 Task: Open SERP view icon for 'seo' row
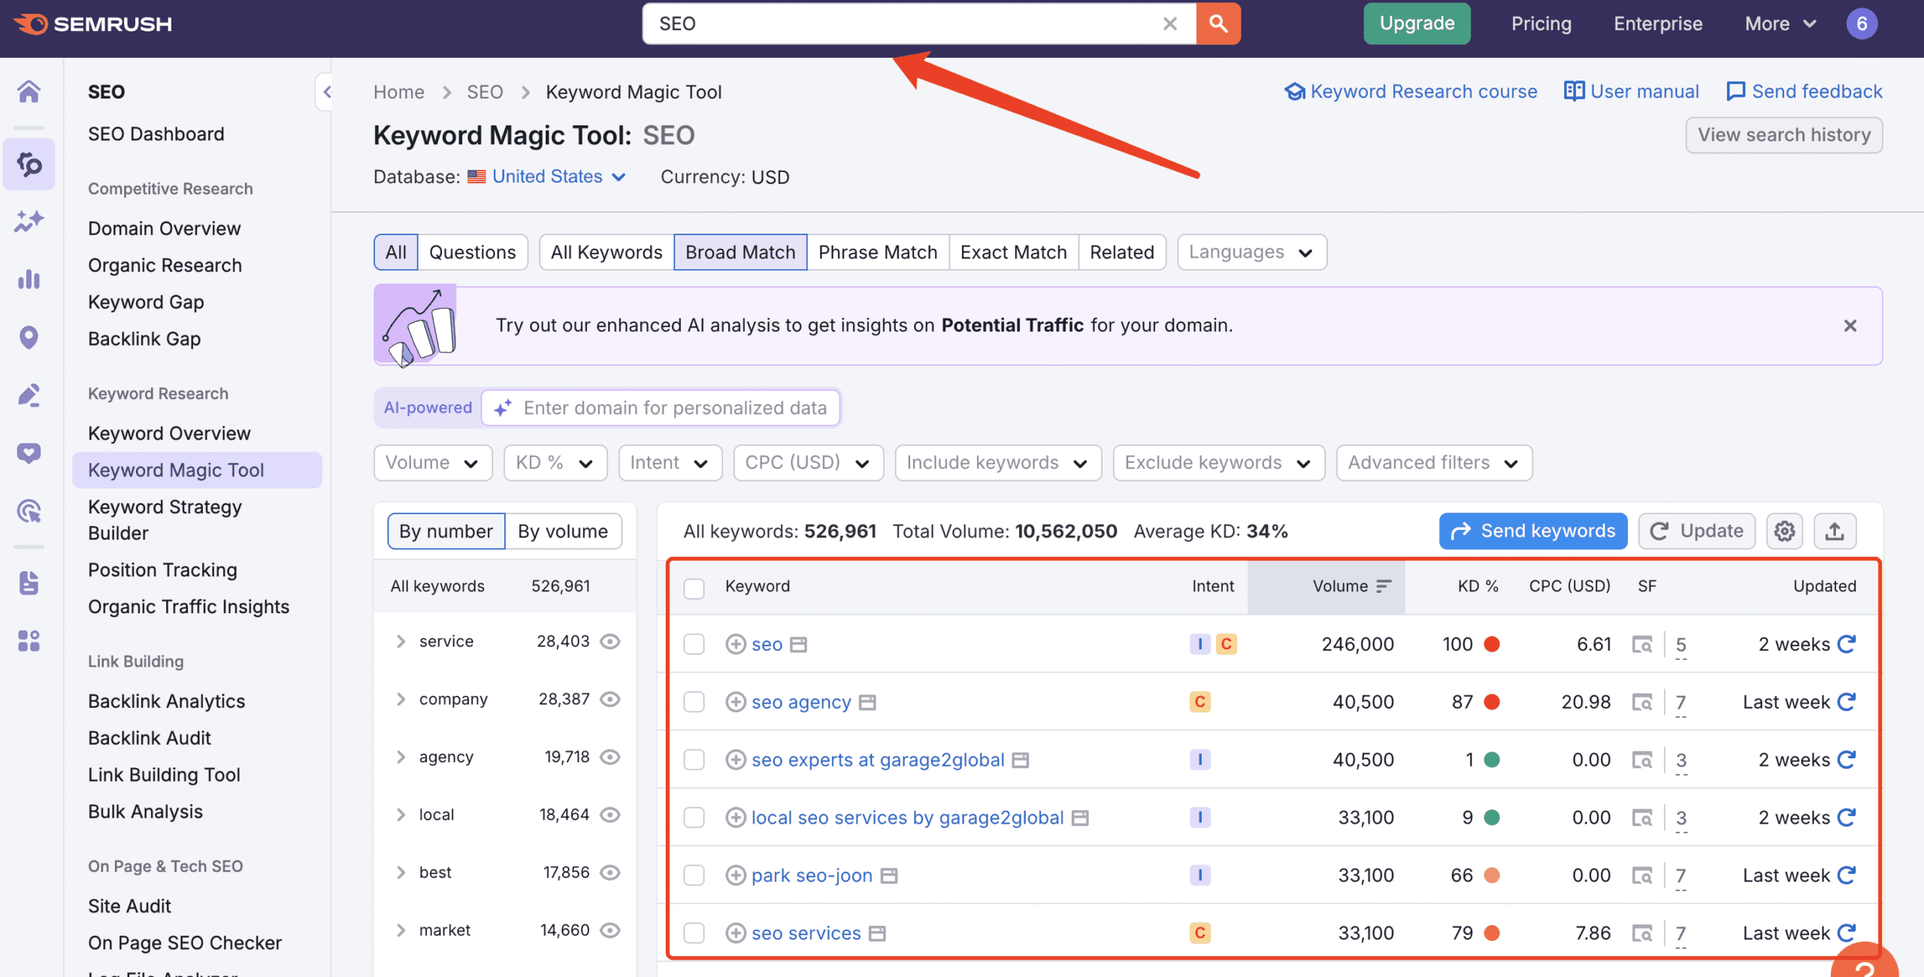tap(1642, 644)
